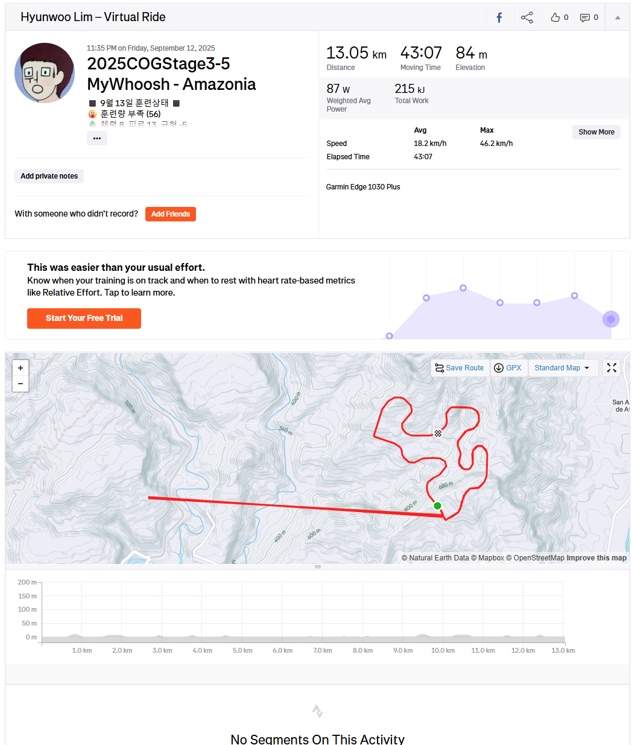Open comments speech bubble icon
This screenshot has height=745, width=632.
click(x=585, y=17)
